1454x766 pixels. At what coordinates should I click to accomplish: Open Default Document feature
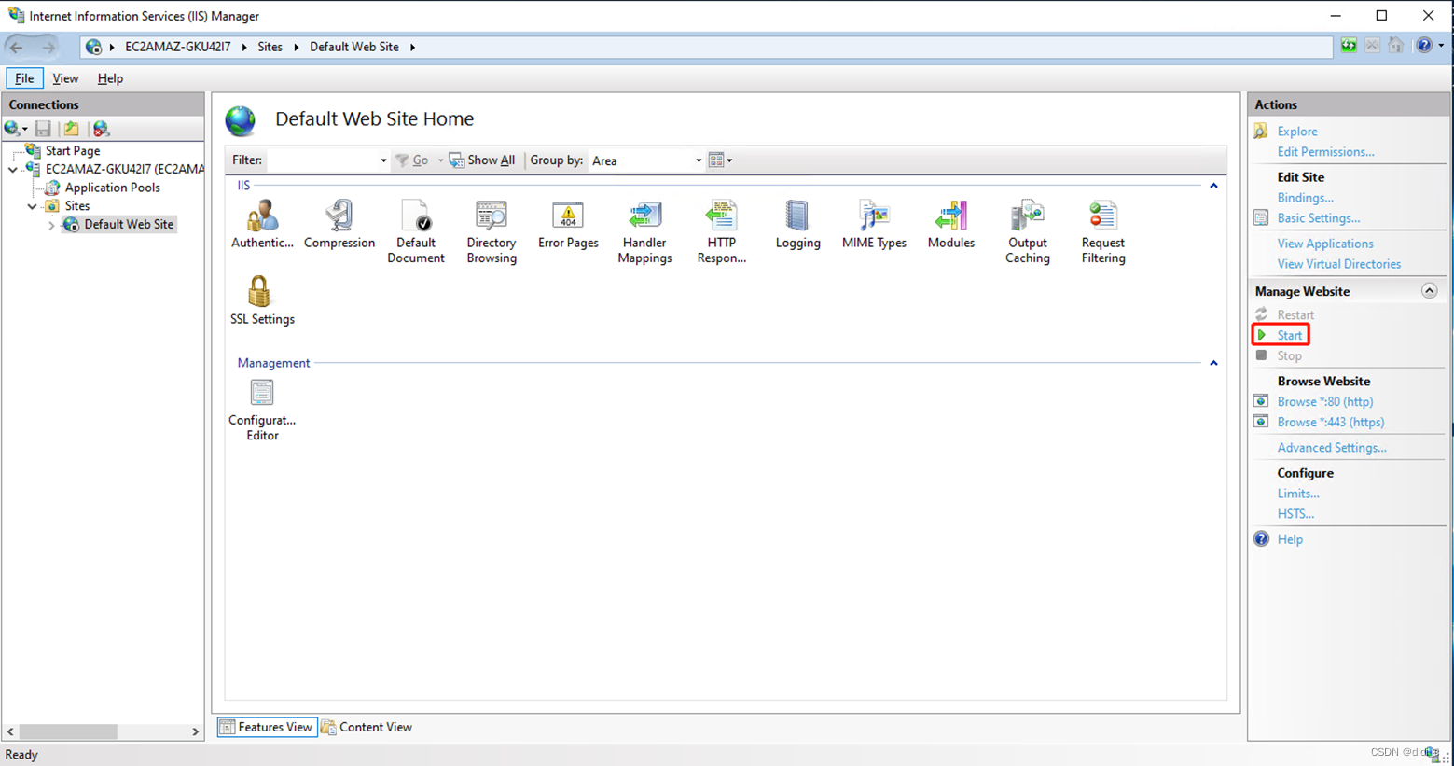(x=415, y=232)
